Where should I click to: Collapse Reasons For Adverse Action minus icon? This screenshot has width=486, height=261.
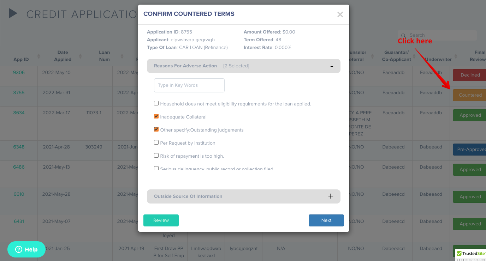pos(332,66)
